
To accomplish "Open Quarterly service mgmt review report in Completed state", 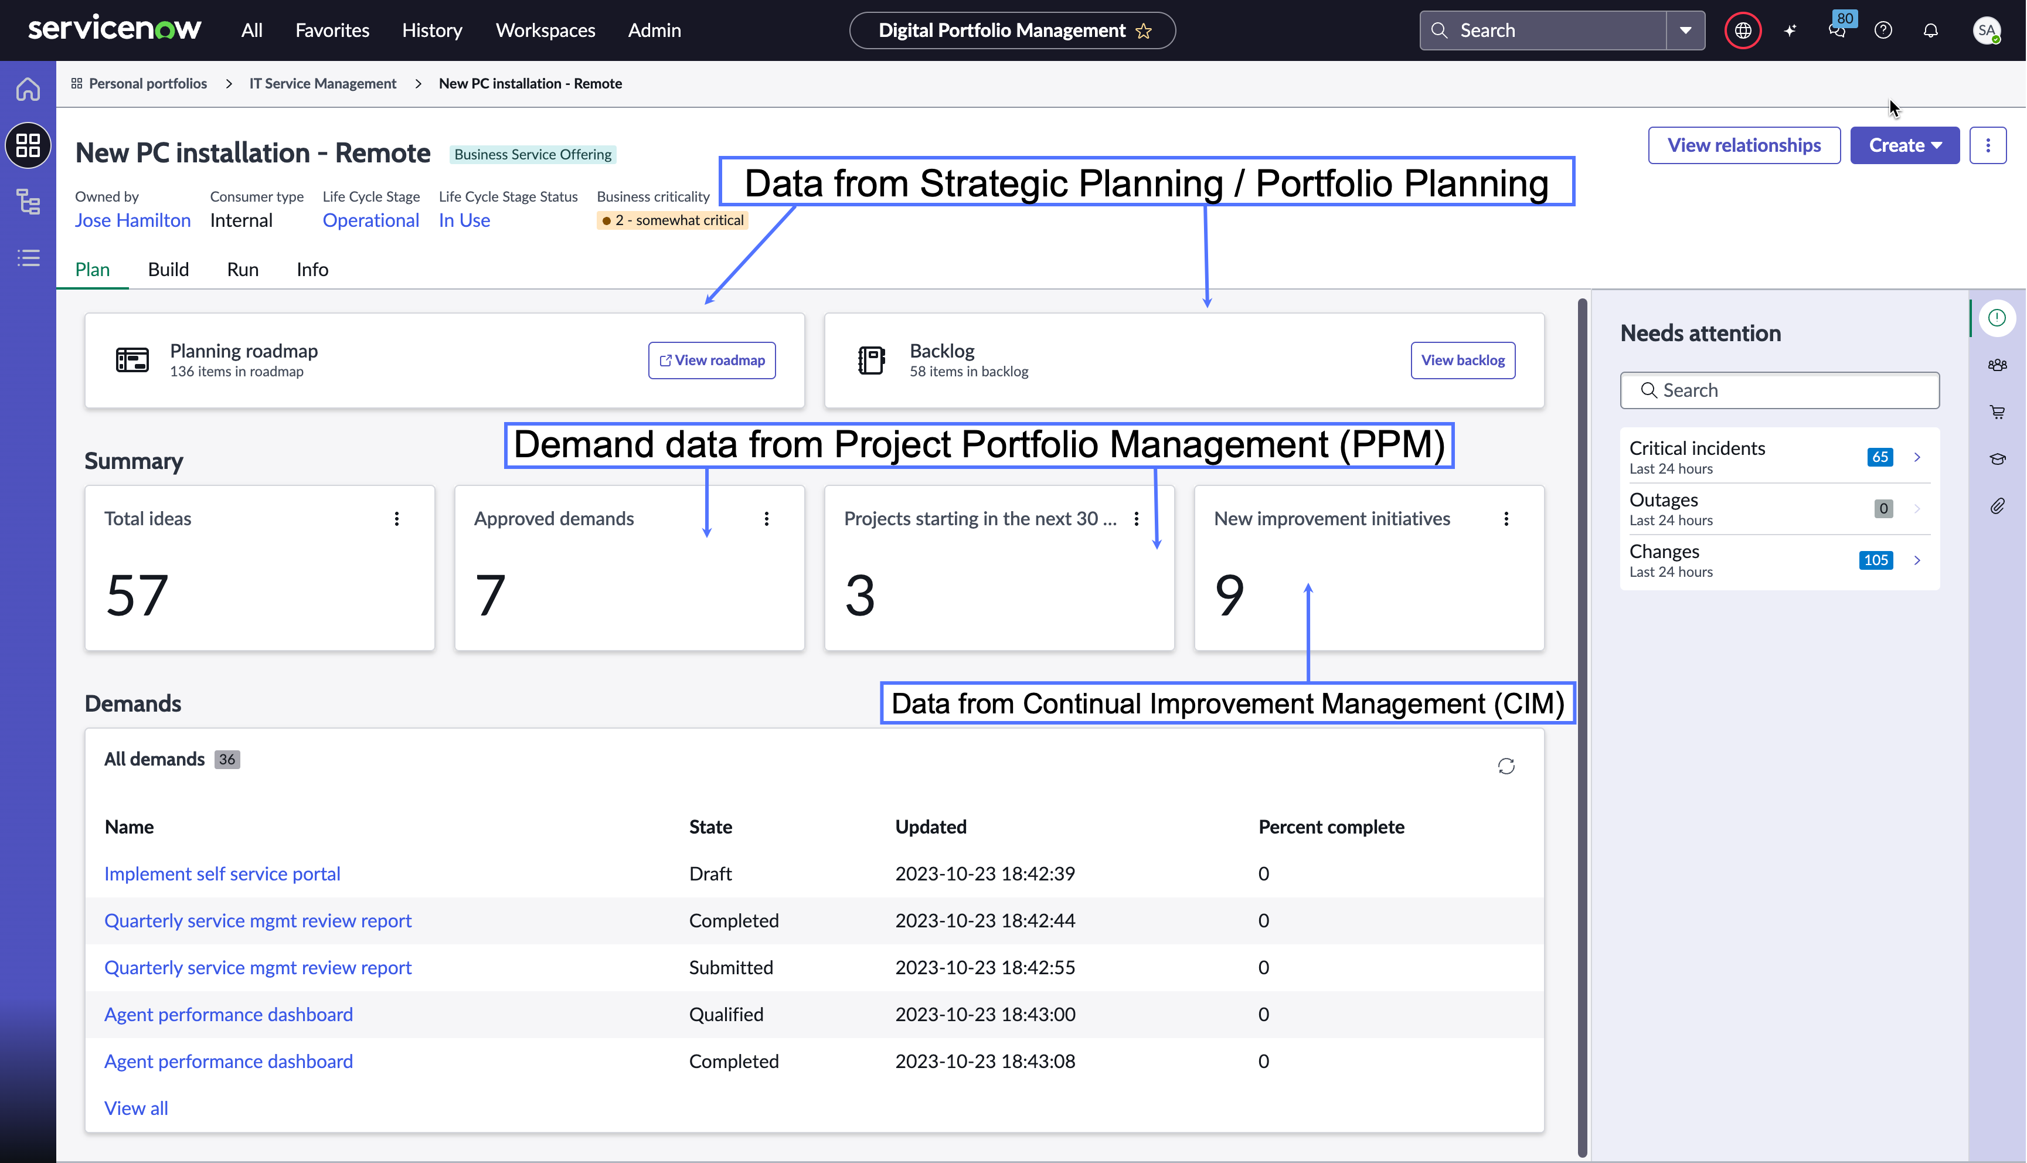I will click(258, 920).
